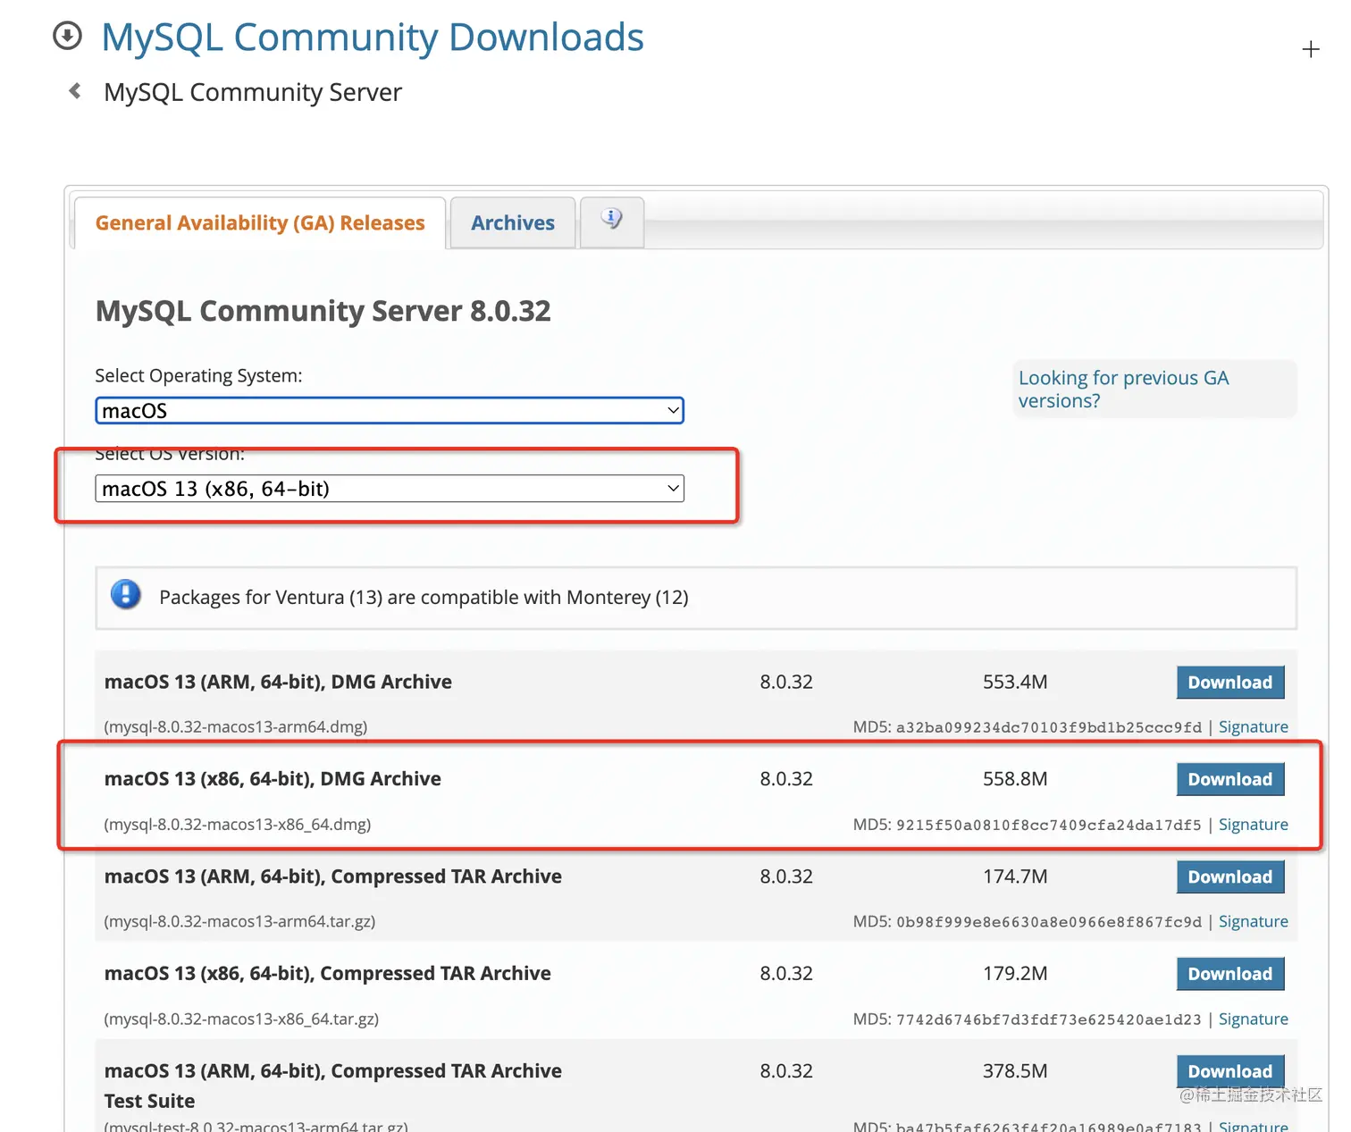
Task: Click macOS 13 (x86, 64-bit), Compressed TAR Archive title
Action: click(328, 974)
